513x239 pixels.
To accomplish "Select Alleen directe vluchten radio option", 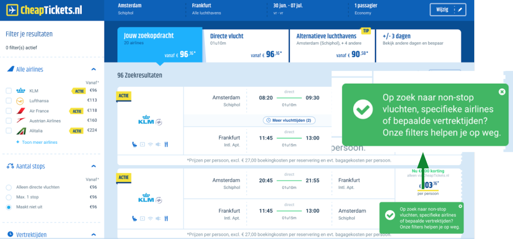I will [9, 187].
